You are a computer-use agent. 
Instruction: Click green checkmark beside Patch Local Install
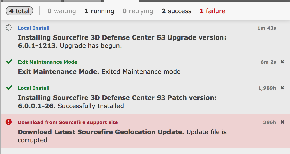pos(9,88)
